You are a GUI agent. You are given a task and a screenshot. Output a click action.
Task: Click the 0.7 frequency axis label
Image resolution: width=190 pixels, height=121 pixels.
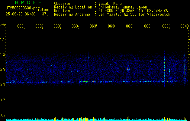(x=2, y=100)
